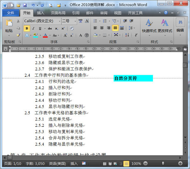Click the Save icon in quick access toolbar

point(25,5)
